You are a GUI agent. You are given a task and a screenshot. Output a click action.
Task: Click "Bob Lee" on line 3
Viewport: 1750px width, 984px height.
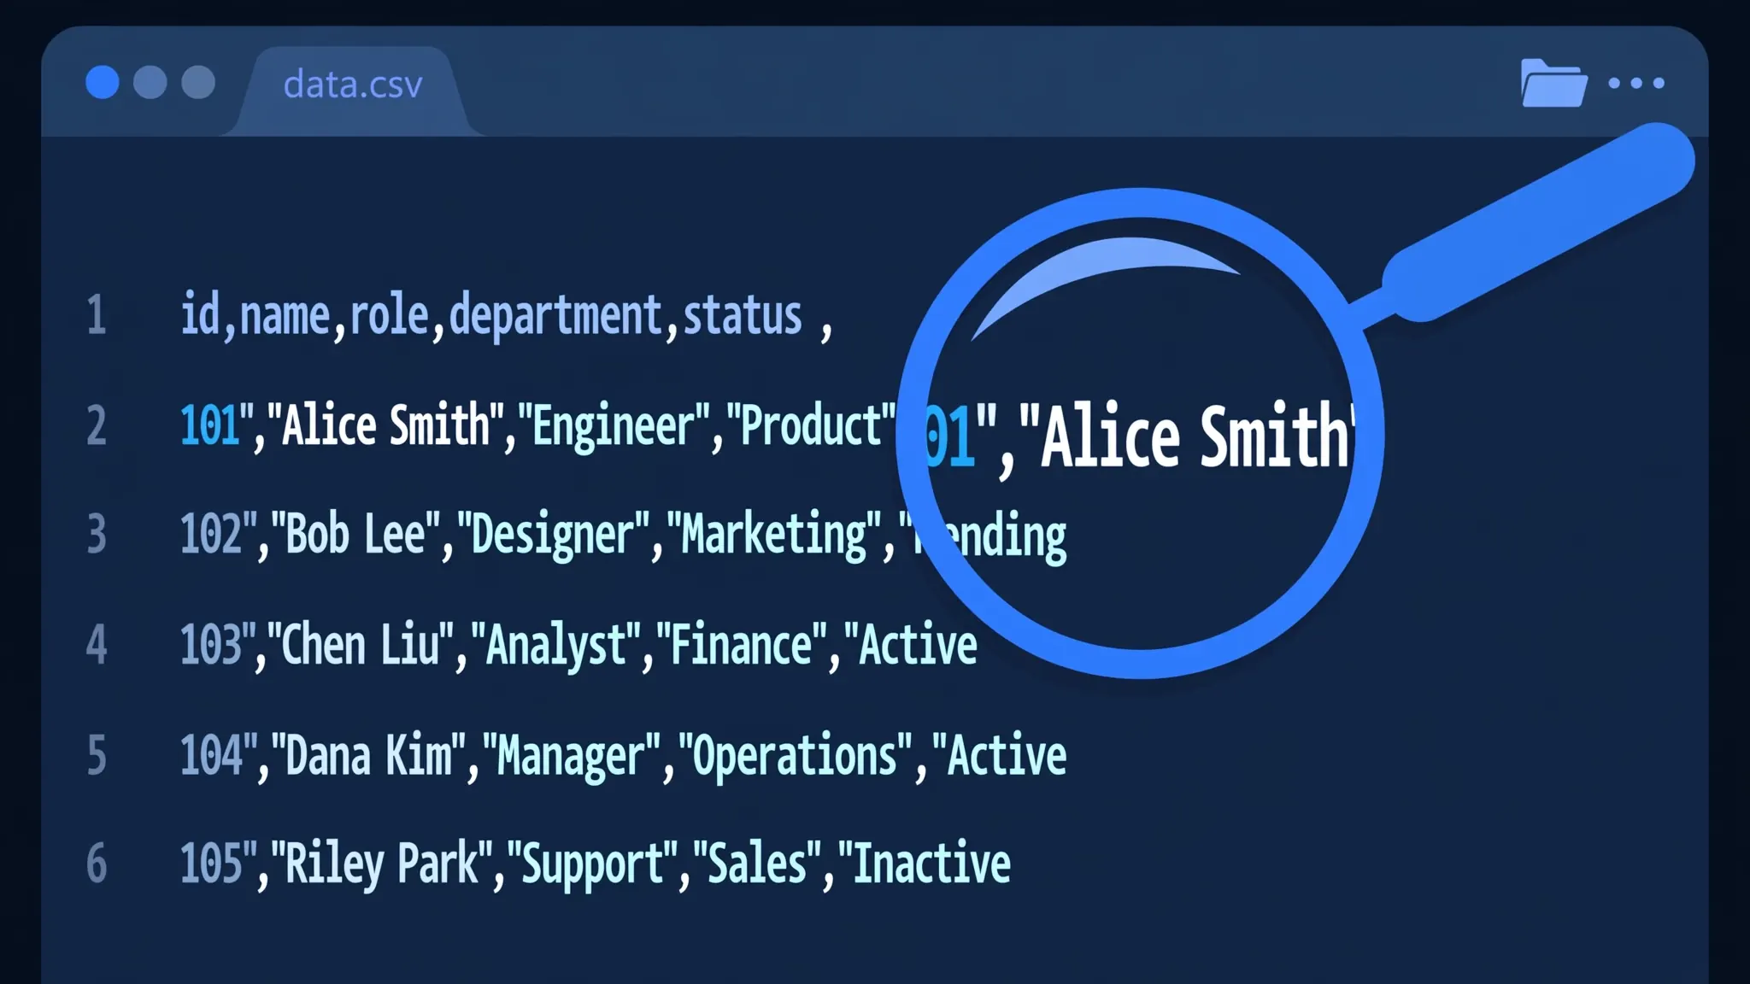[x=355, y=535]
